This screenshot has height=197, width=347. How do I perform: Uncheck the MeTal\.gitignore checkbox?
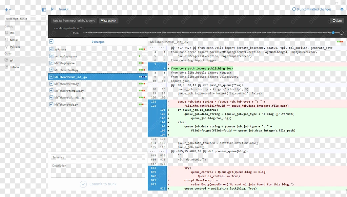click(52, 63)
